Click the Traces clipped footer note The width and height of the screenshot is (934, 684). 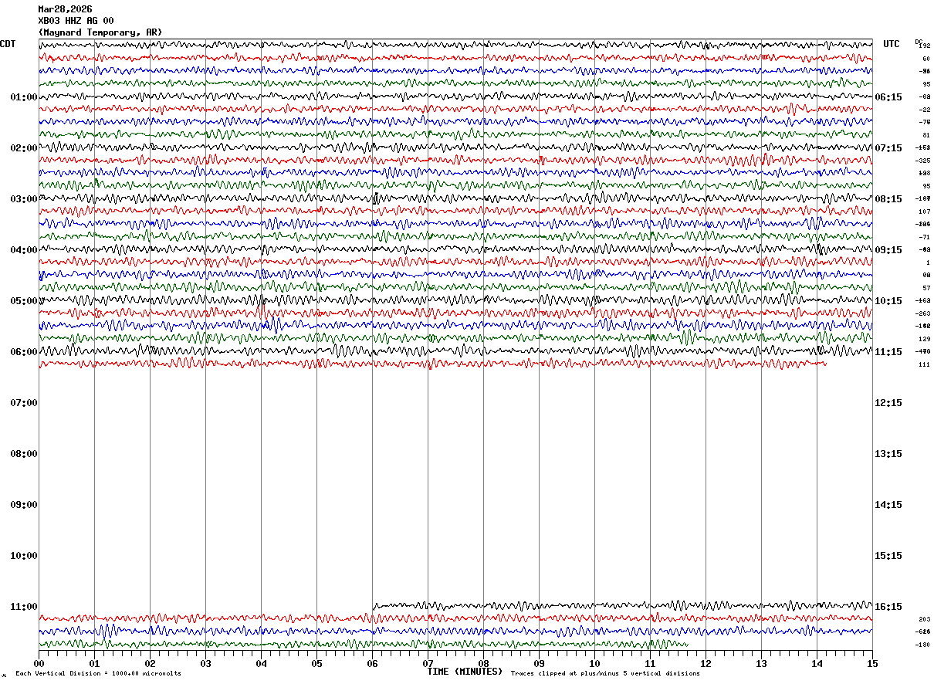pyautogui.click(x=605, y=674)
